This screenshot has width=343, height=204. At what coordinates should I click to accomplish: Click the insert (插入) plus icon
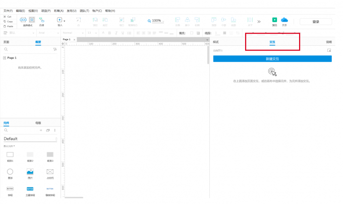tap(60, 20)
